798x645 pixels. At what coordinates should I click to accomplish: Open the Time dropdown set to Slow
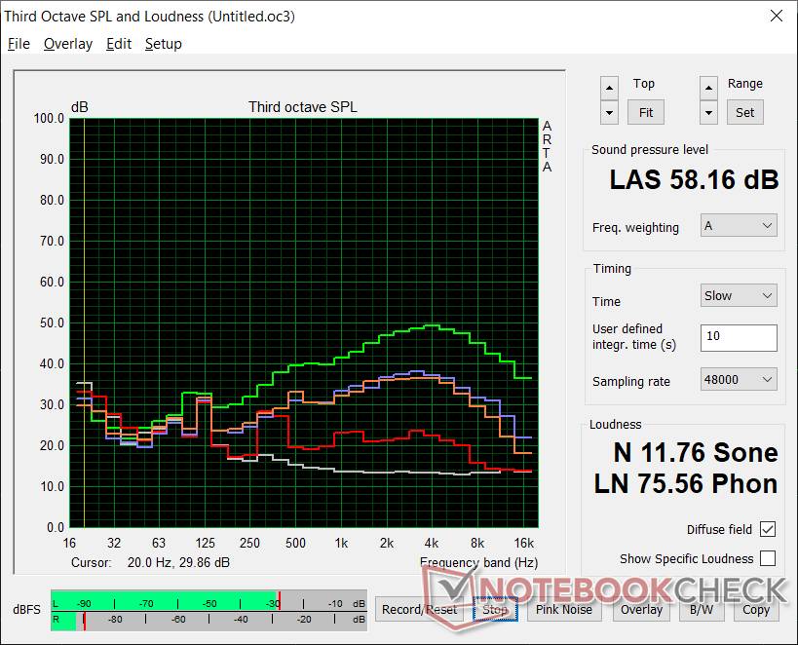point(739,295)
